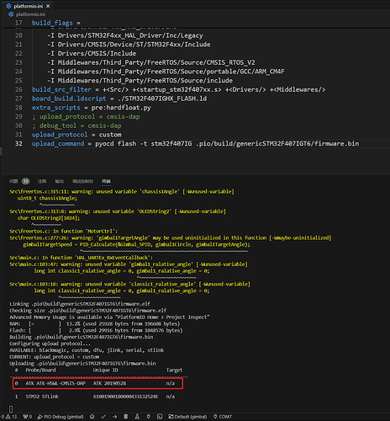Screen dimensions: 390x421
Task: Run PlatformIO Build checkmark icon
Action: [103, 417]
